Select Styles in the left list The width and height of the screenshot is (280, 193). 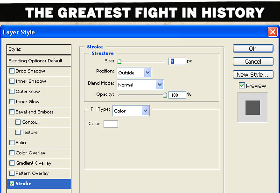[39, 49]
